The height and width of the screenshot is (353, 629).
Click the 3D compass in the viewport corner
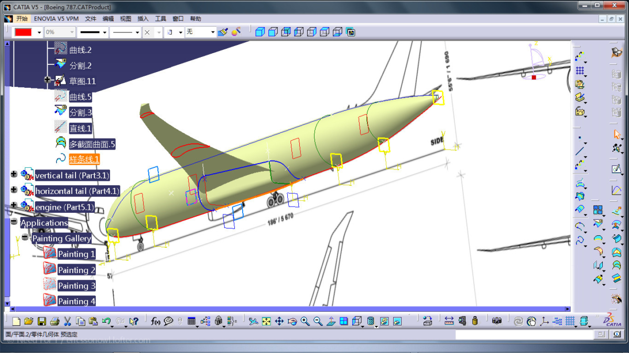pos(537,62)
